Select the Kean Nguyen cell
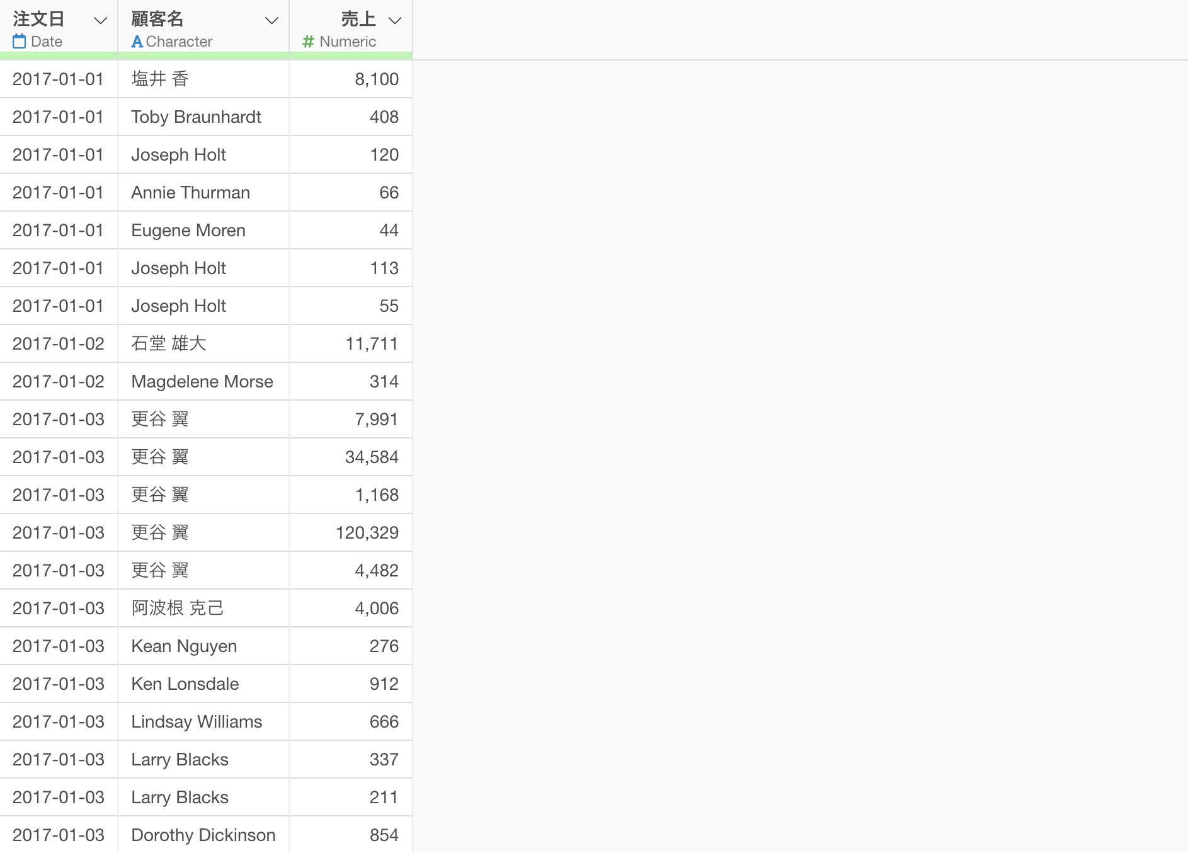Image resolution: width=1188 pixels, height=853 pixels. 203,646
